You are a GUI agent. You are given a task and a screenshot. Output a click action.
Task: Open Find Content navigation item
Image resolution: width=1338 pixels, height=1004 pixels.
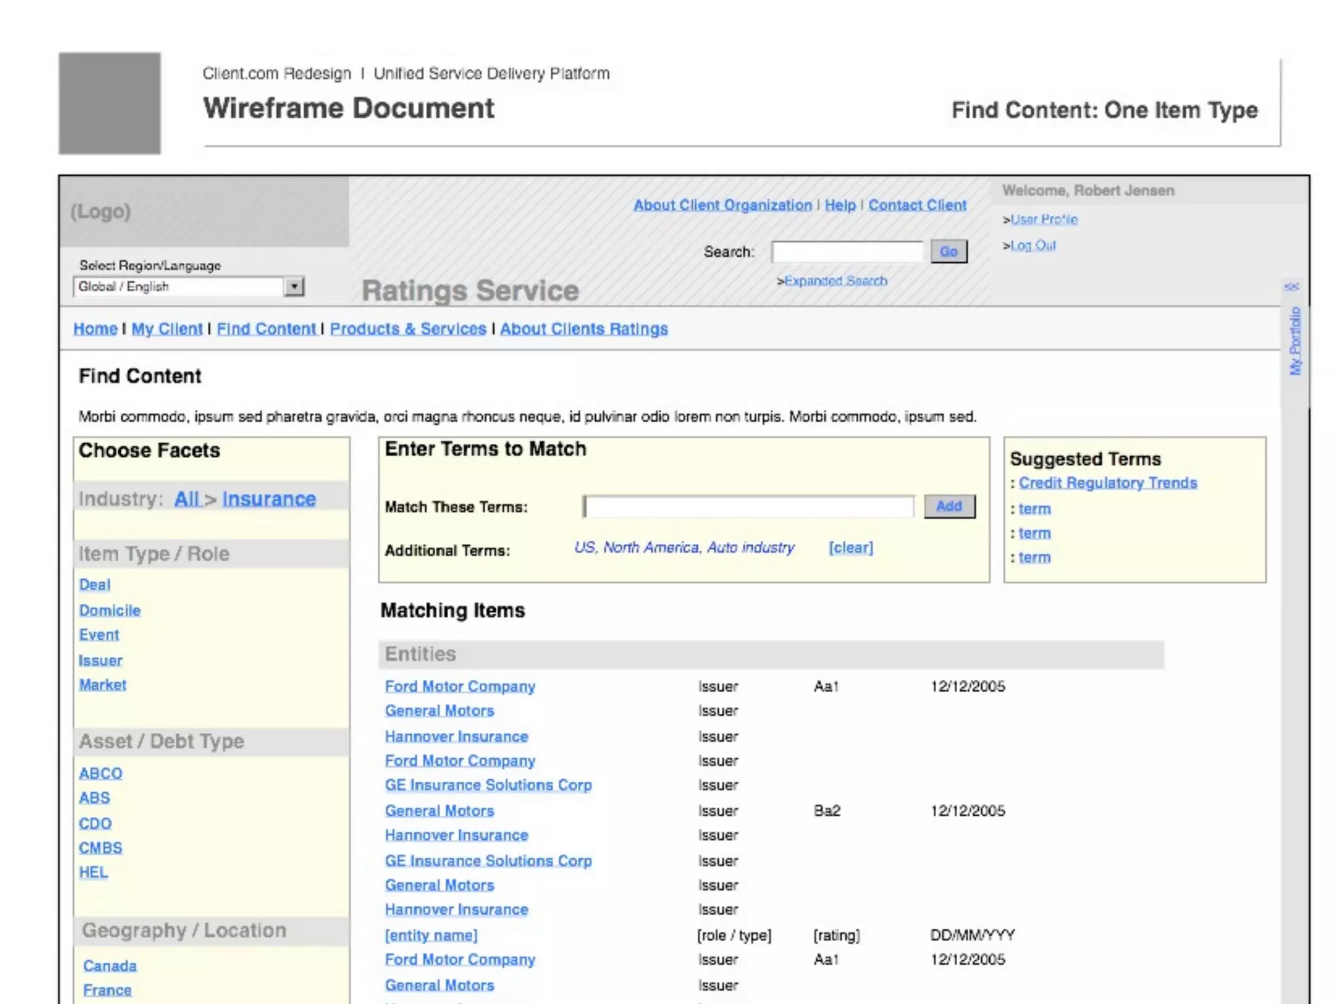coord(266,329)
